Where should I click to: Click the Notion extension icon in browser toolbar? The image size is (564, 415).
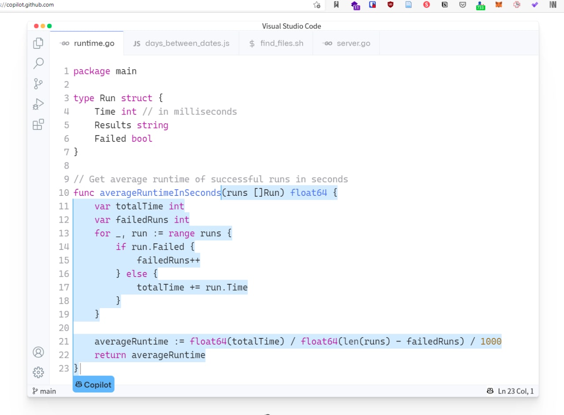(445, 5)
